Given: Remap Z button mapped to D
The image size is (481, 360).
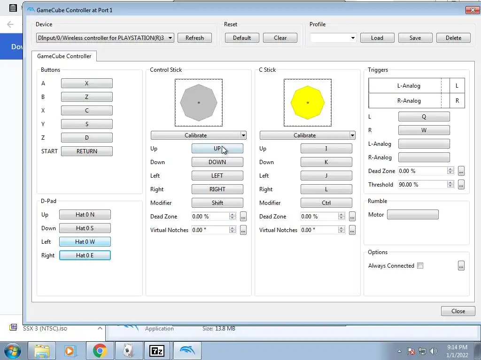Looking at the screenshot, I should (87, 137).
